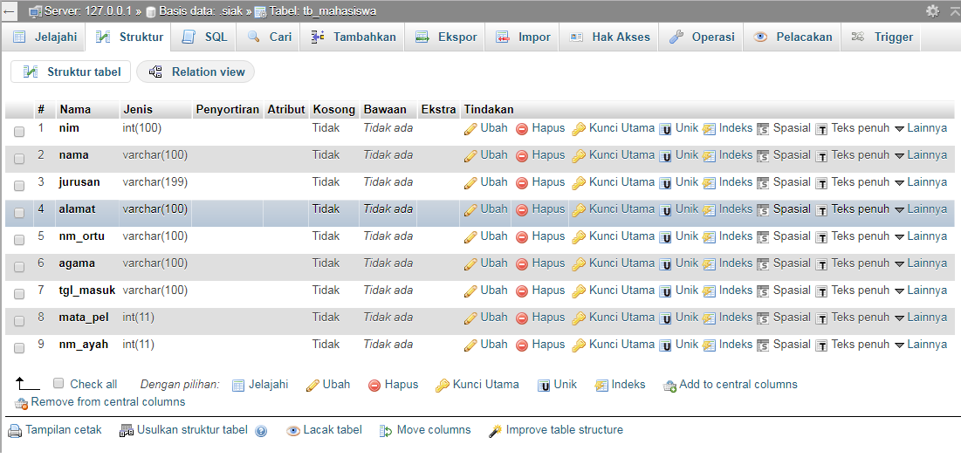
Task: Click the key Kunci Utama icon for nama
Action: tap(579, 156)
